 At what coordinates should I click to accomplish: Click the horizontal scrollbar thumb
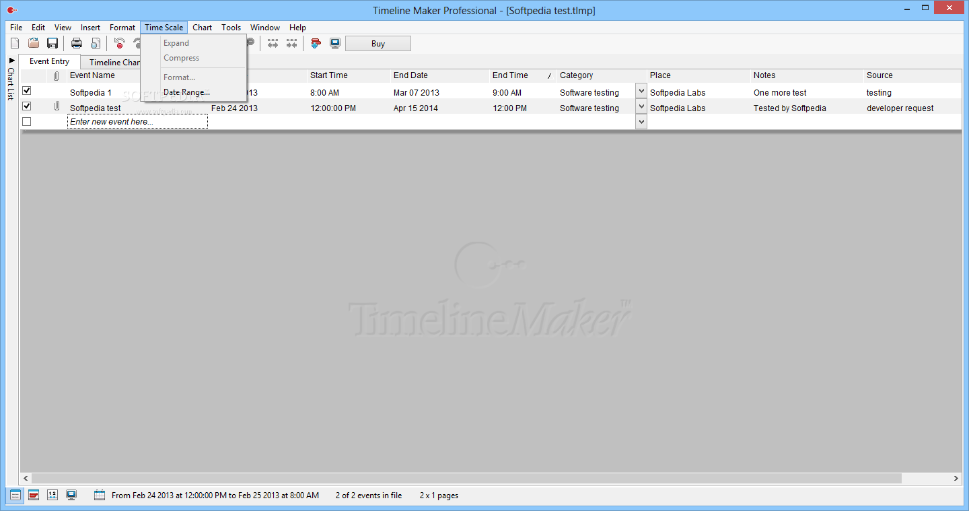(467, 478)
